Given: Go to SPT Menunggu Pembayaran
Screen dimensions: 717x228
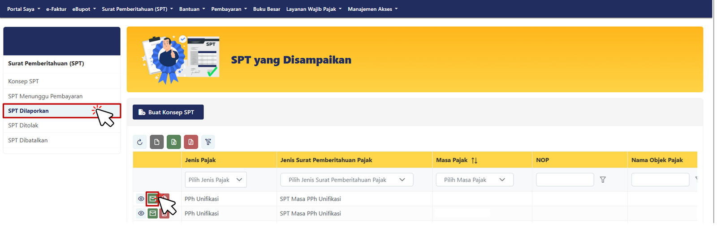Looking at the screenshot, I should 45,96.
